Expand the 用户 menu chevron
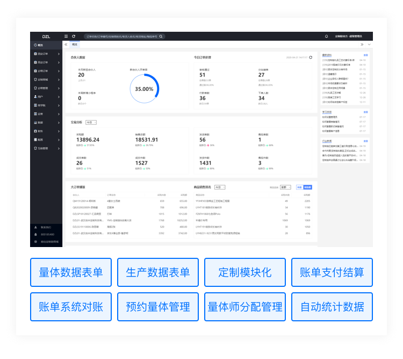The image size is (403, 359). [x=59, y=97]
